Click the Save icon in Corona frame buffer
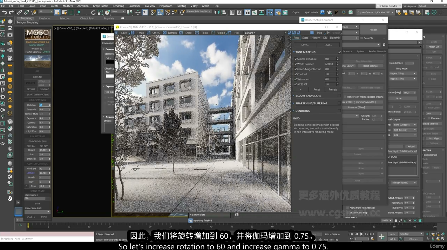Viewport: 447px width, 250px height. pos(117,33)
